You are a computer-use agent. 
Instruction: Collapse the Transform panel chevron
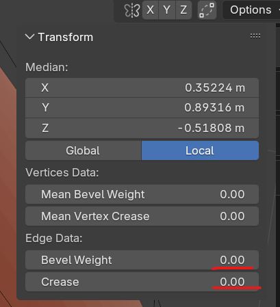pos(30,37)
